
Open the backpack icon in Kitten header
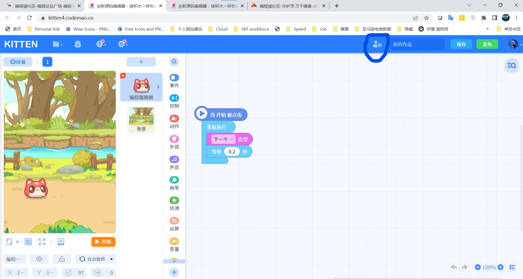(x=78, y=44)
